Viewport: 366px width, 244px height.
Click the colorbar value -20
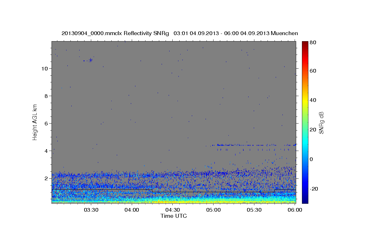point(314,189)
